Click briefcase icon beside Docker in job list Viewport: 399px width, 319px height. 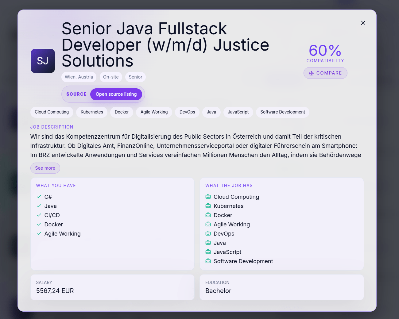coord(208,215)
